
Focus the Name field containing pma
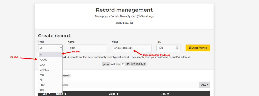tap(87, 48)
